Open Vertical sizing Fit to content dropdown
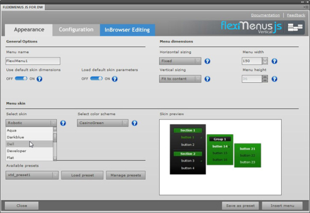Image resolution: width=310 pixels, height=213 pixels. (180, 79)
